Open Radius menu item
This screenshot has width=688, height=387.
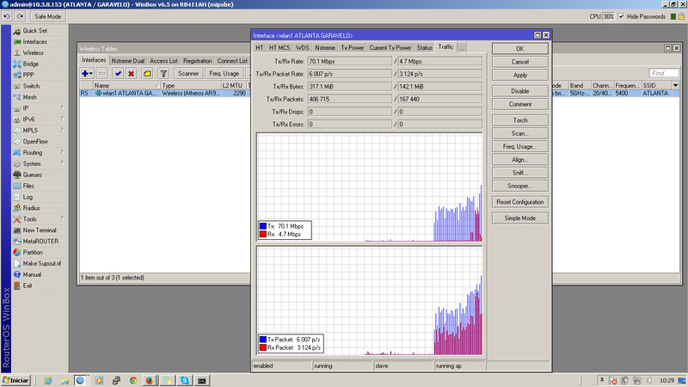[31, 208]
